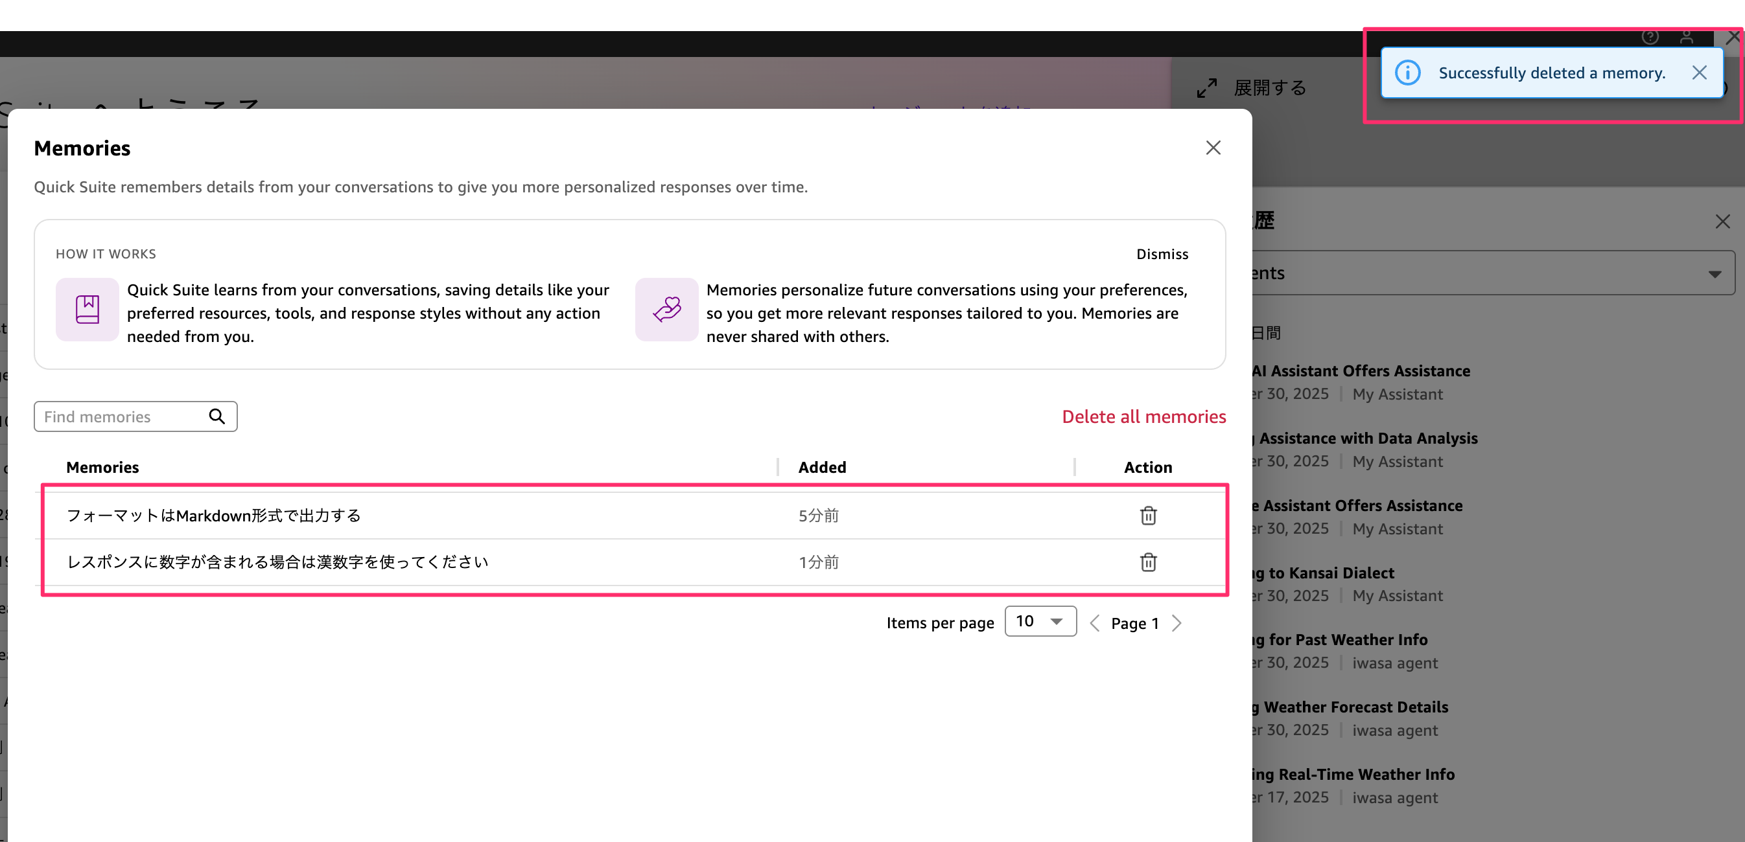
Task: Delete the Markdown format memory
Action: (1147, 516)
